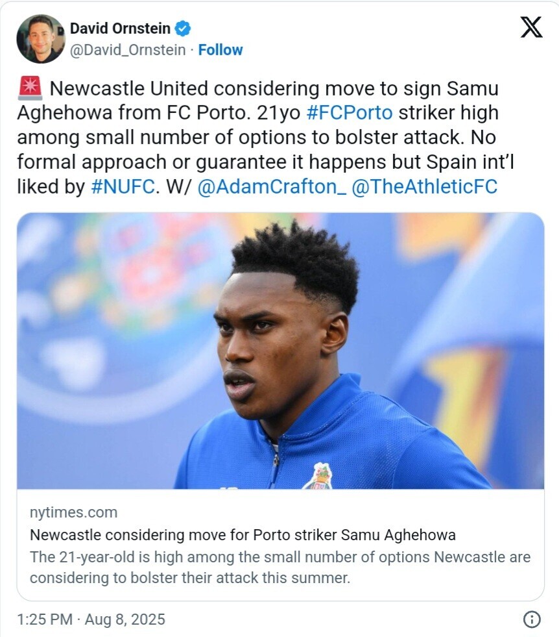The width and height of the screenshot is (559, 637).
Task: Follow David Ornstein's account
Action: coord(220,50)
